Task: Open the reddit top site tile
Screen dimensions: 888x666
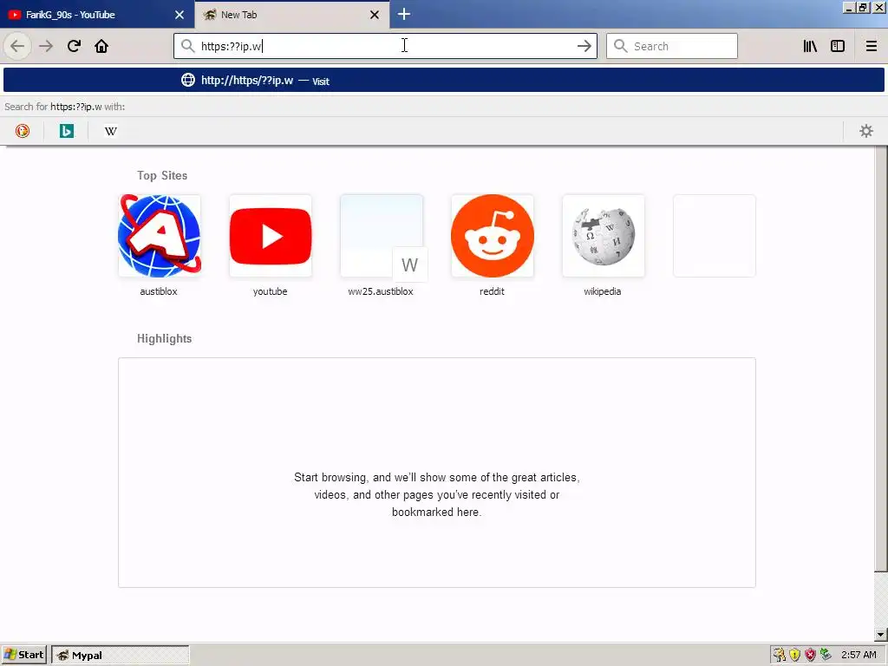Action: click(493, 236)
